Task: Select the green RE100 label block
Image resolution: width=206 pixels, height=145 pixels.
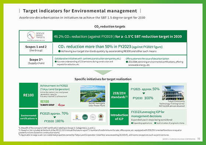Action: 29,95
